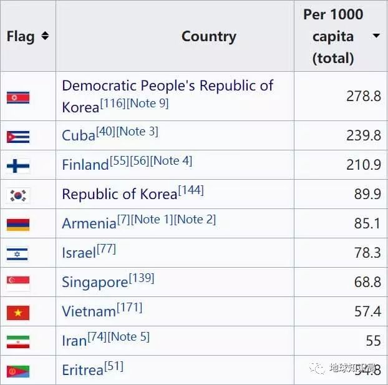Click the Cuba flag icon

pyautogui.click(x=18, y=136)
